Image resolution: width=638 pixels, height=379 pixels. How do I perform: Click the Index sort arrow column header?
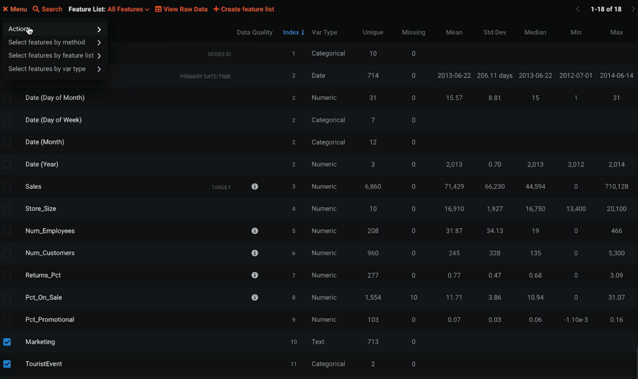(x=294, y=32)
